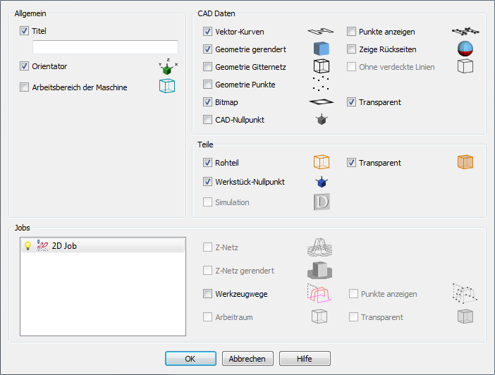Click the blue rendered geometry cube icon

pos(322,49)
